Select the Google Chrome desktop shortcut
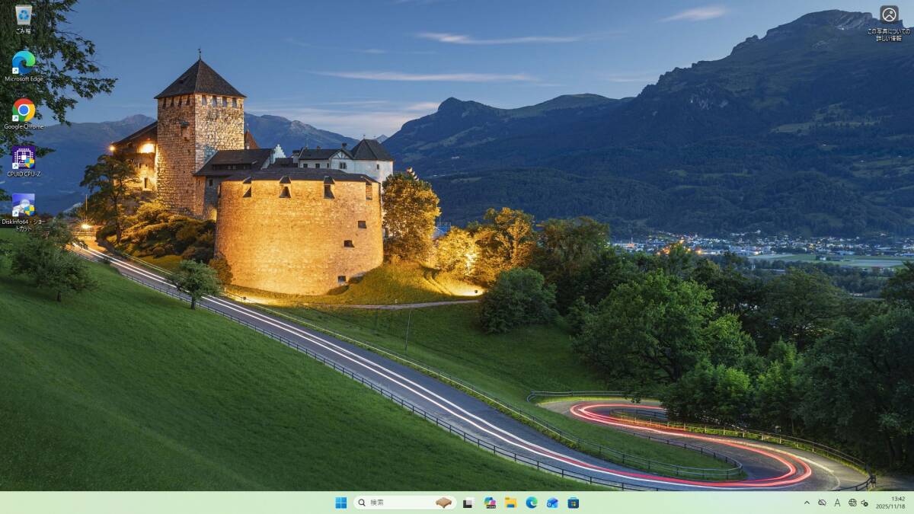This screenshot has height=514, width=914. click(24, 111)
